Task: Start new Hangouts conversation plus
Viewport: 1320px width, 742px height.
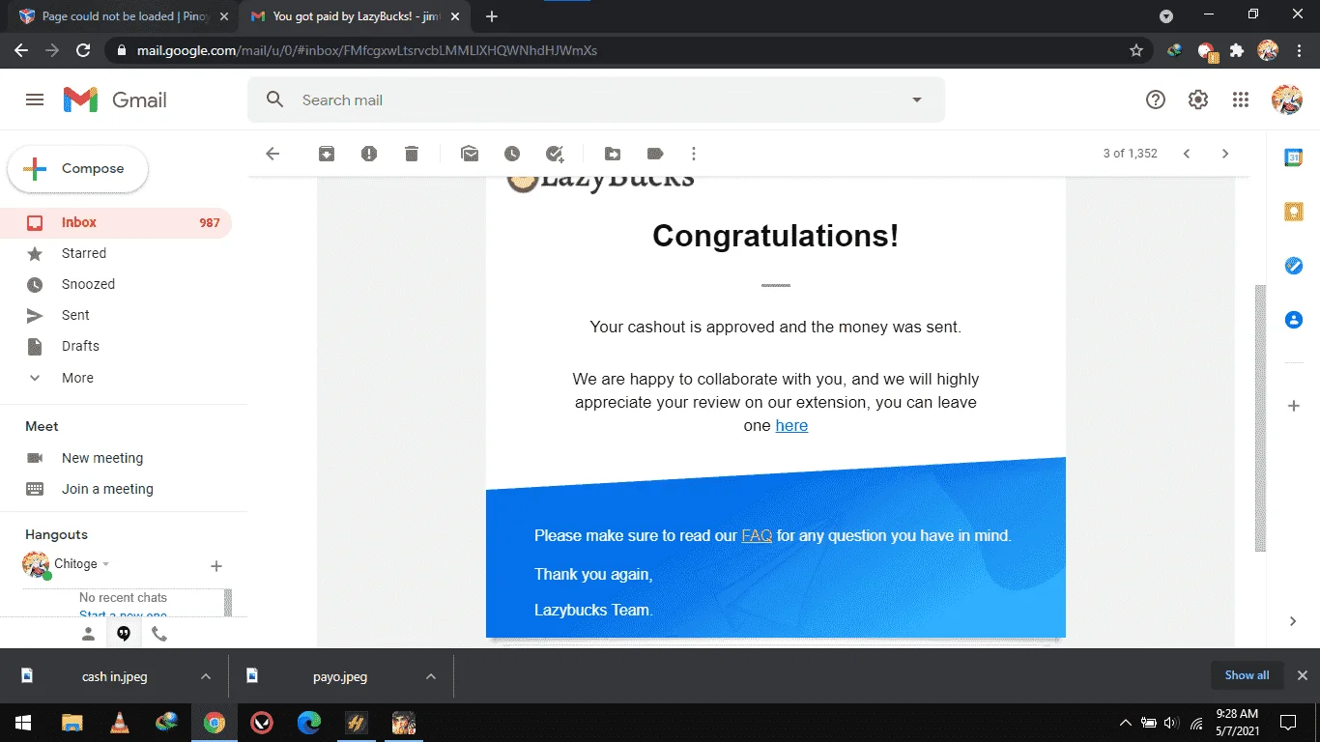Action: (216, 566)
